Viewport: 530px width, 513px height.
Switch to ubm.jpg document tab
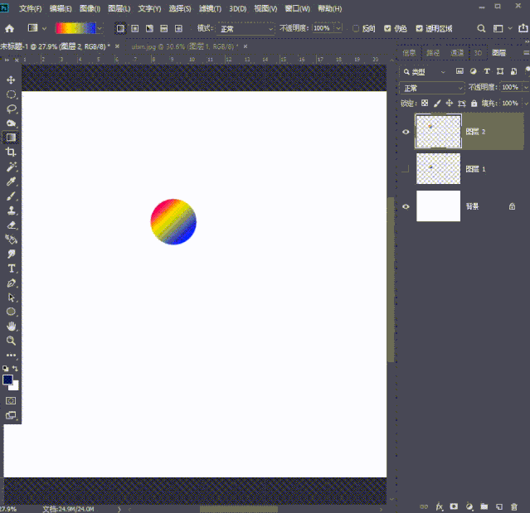pos(182,46)
